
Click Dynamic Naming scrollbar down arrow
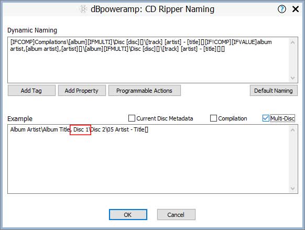coord(292,78)
